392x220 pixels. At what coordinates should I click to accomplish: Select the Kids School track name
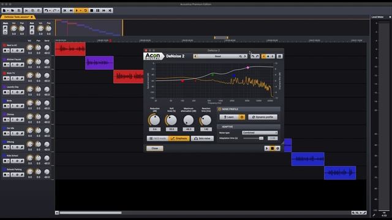point(12,156)
